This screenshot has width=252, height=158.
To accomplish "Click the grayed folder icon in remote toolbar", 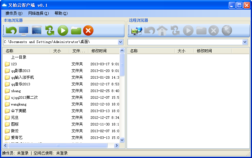I will [x=201, y=30].
